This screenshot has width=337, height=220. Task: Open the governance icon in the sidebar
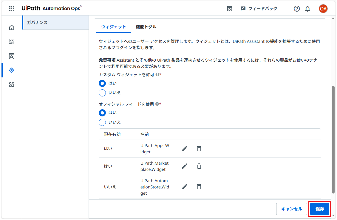[x=12, y=56]
